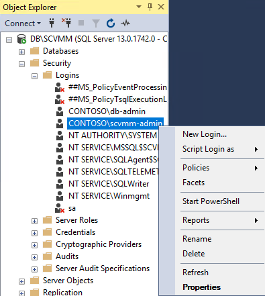Open the Activity Monitor pulse icon
Screen dimensions: 265x296
(x=125, y=23)
